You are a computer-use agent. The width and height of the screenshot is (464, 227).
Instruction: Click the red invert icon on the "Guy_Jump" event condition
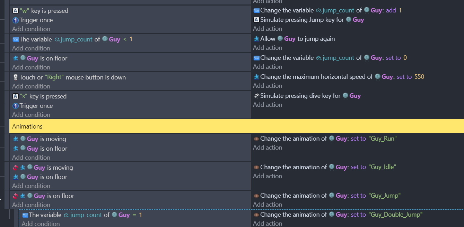click(15, 196)
